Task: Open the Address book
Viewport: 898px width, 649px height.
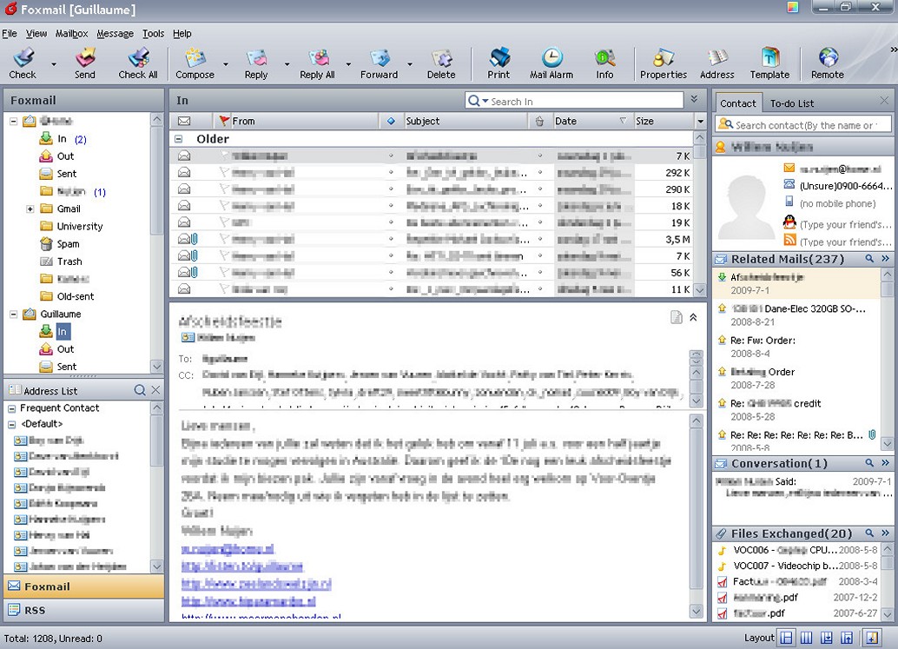Action: [x=717, y=63]
